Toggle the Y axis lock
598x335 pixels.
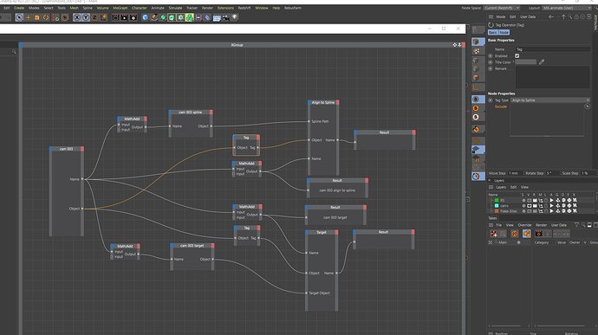[86, 17]
